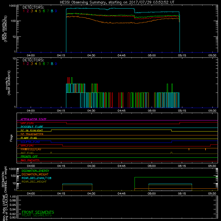Select green detector 6 in front segments legend
The height and width of the screenshot is (221, 221).
click(x=44, y=11)
